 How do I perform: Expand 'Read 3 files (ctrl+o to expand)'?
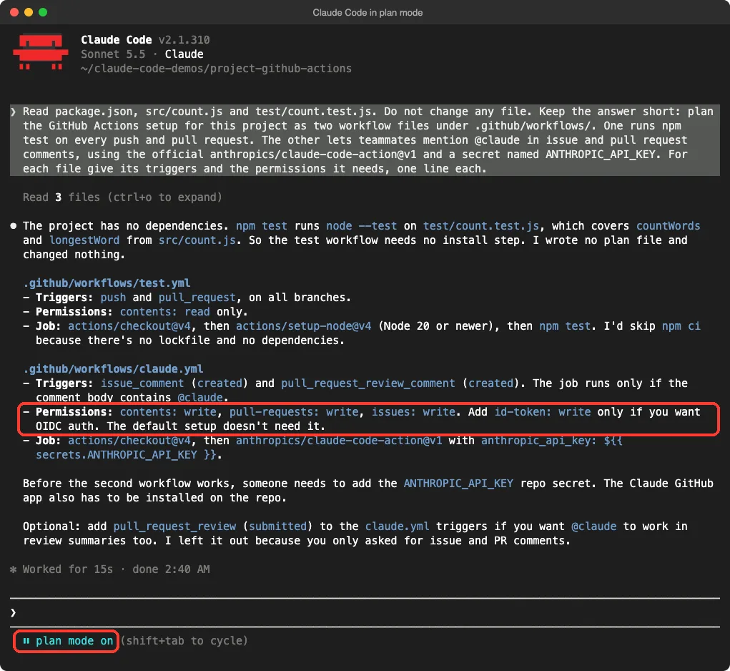(122, 197)
